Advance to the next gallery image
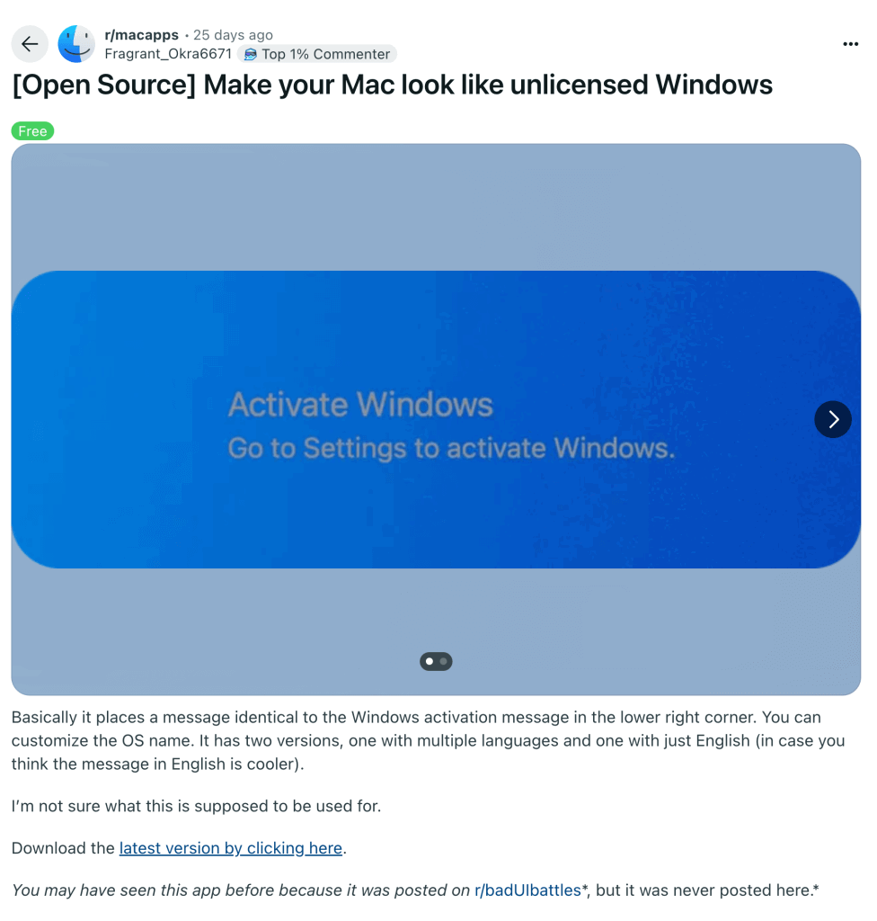Image resolution: width=877 pixels, height=921 pixels. 833,419
